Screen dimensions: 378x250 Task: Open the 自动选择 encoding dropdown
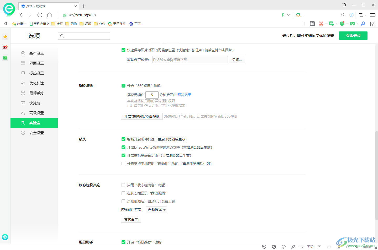pyautogui.click(x=156, y=210)
